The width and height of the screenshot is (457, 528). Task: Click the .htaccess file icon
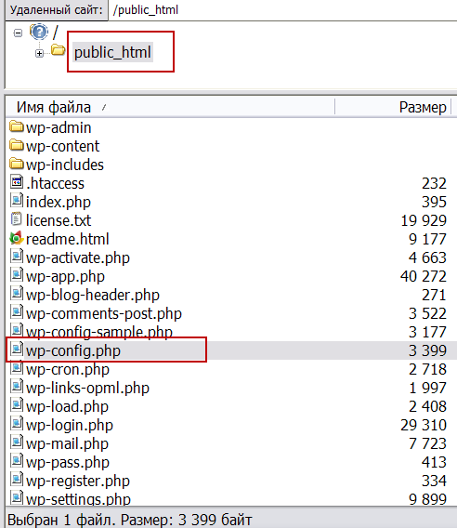(x=17, y=182)
